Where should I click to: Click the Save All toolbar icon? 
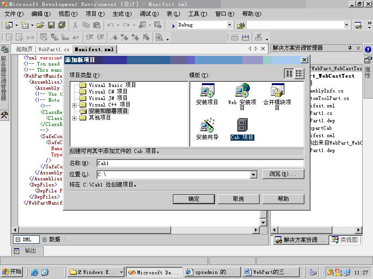(62, 25)
